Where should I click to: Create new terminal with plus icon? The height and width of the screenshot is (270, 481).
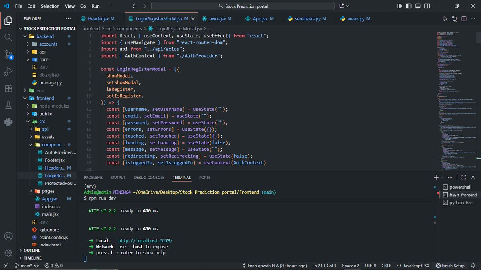point(436,177)
